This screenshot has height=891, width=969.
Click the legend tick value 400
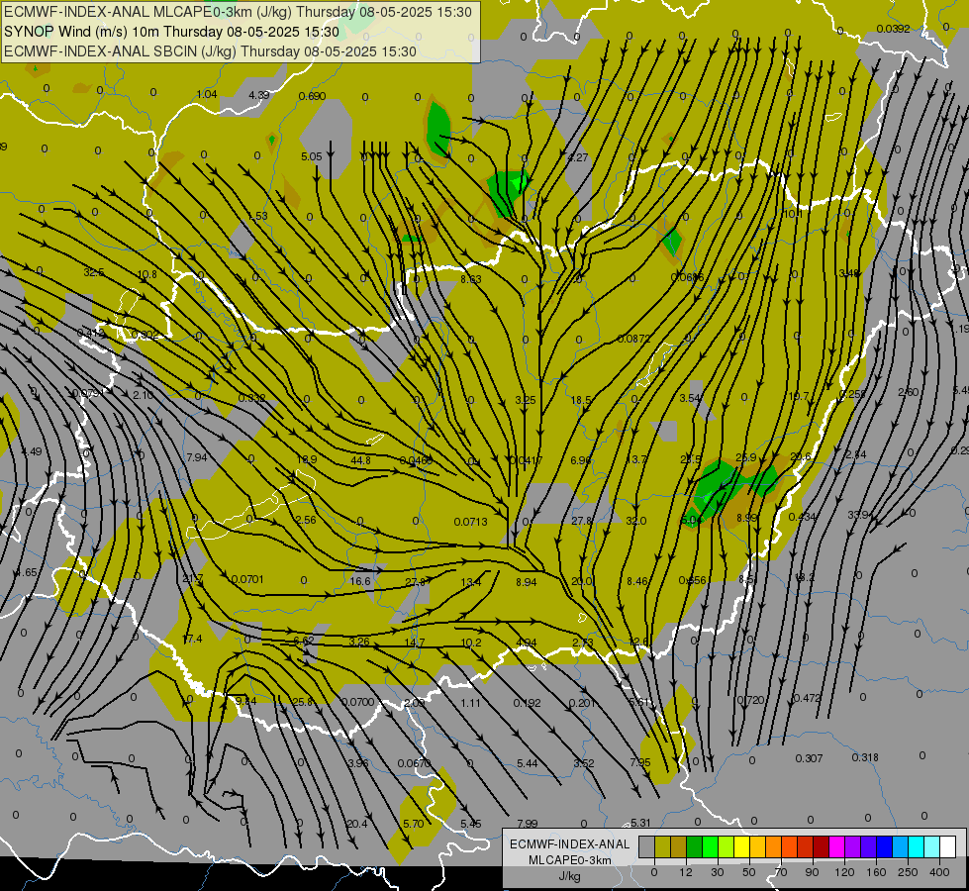tap(939, 872)
